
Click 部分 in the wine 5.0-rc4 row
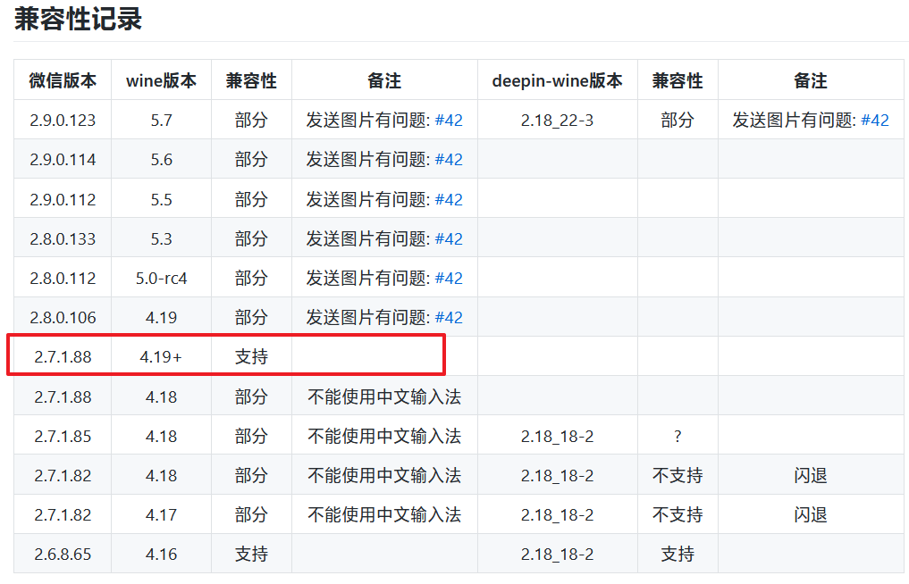(x=251, y=278)
